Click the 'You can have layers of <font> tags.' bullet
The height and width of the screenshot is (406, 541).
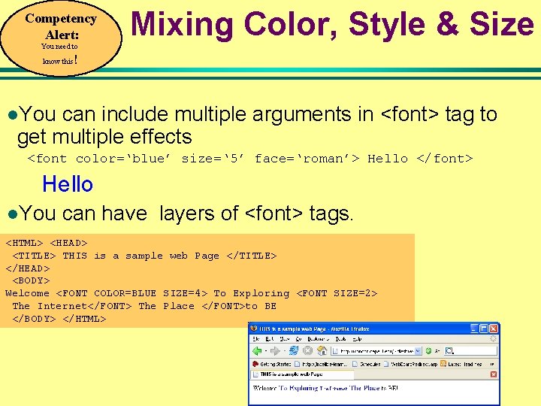point(180,213)
